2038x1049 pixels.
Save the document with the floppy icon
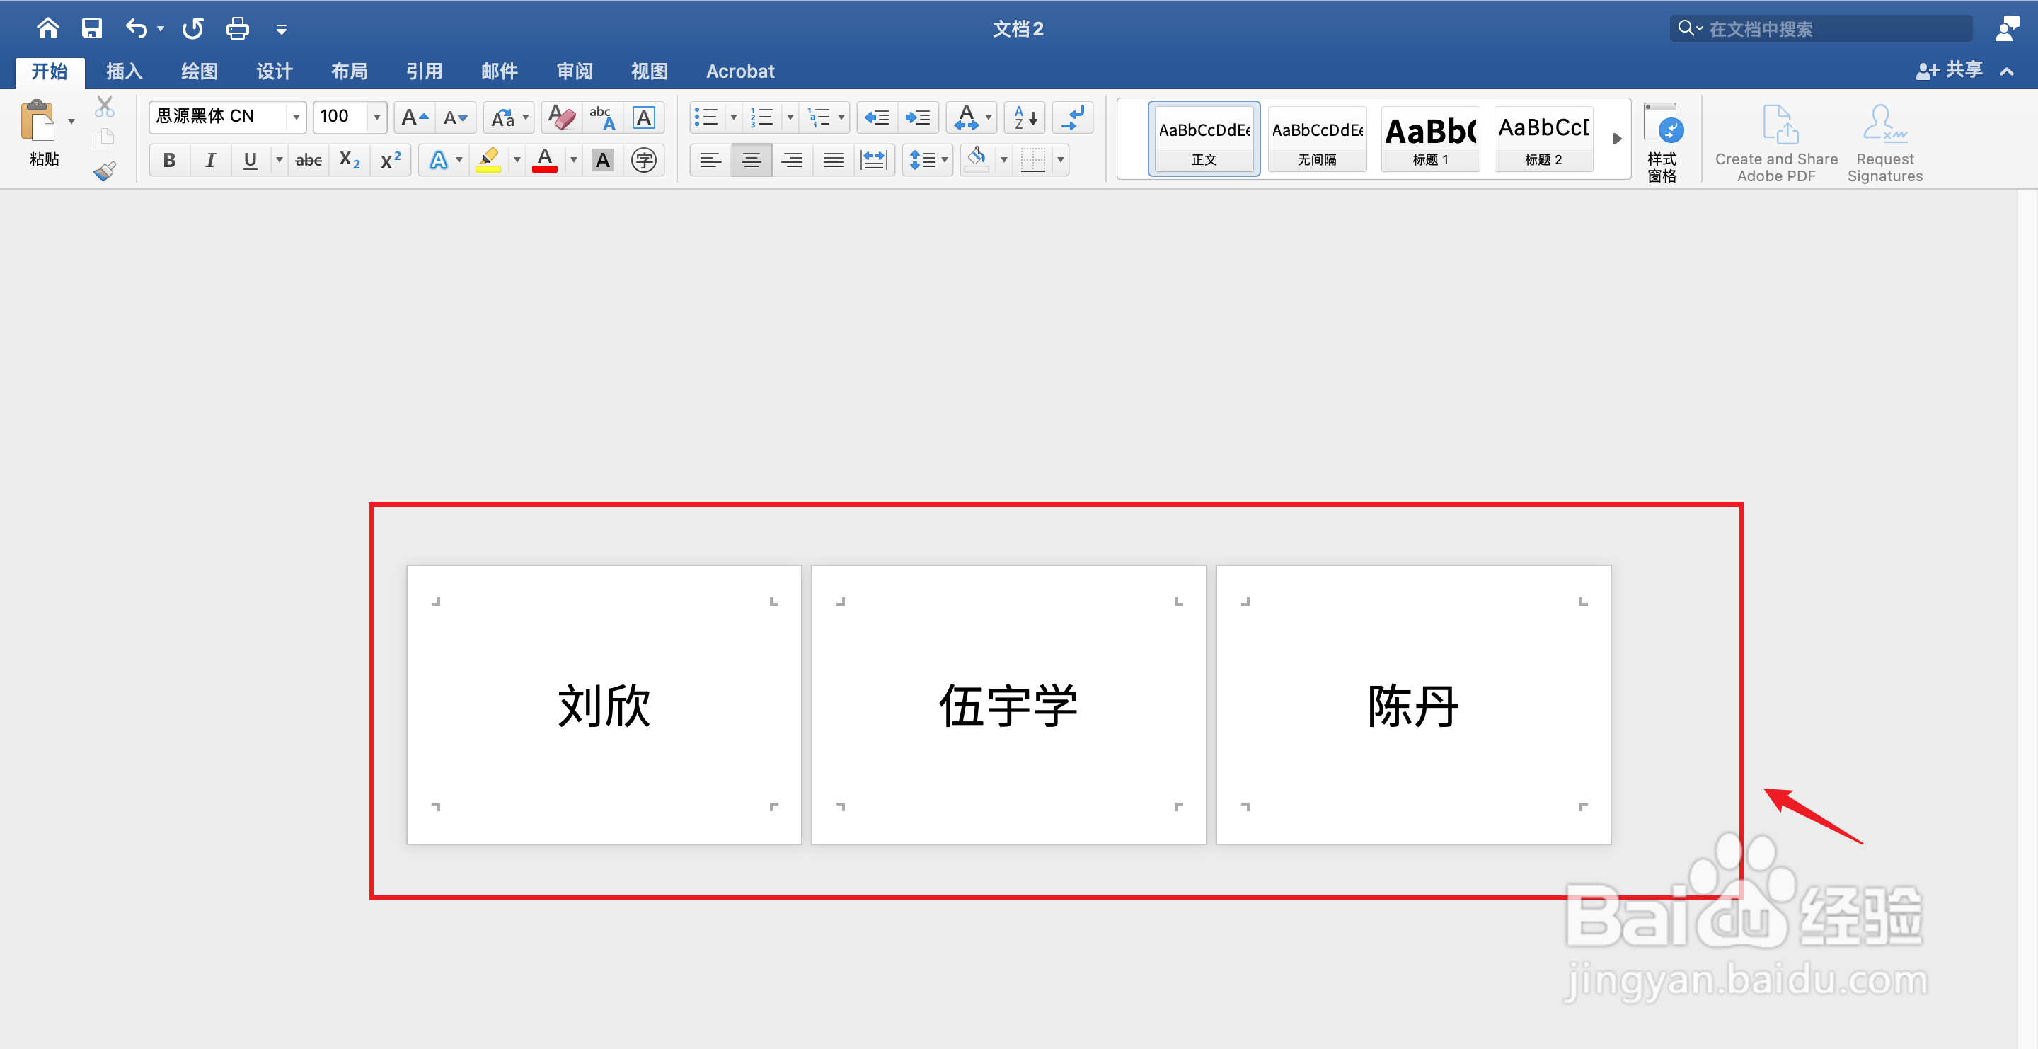pyautogui.click(x=92, y=28)
